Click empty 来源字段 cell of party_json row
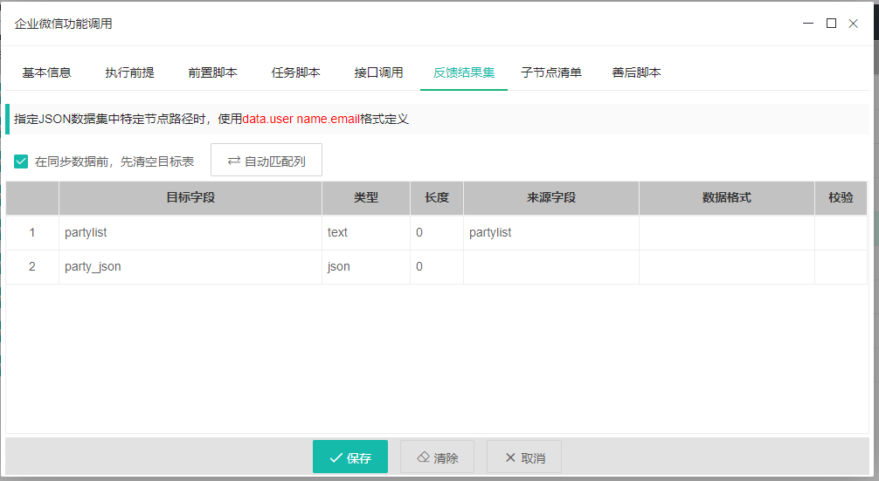Screen dimensions: 879x481 point(551,267)
